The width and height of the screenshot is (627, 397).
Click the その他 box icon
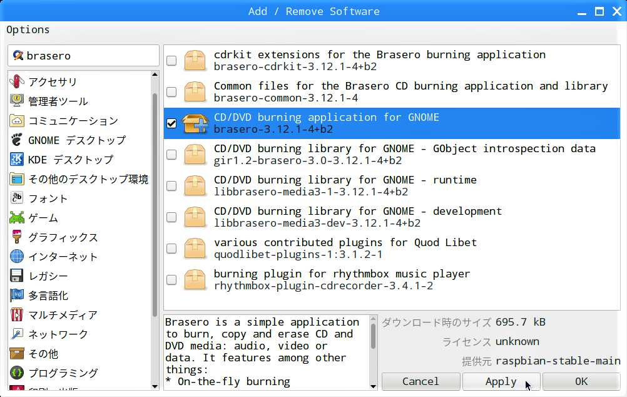click(16, 353)
